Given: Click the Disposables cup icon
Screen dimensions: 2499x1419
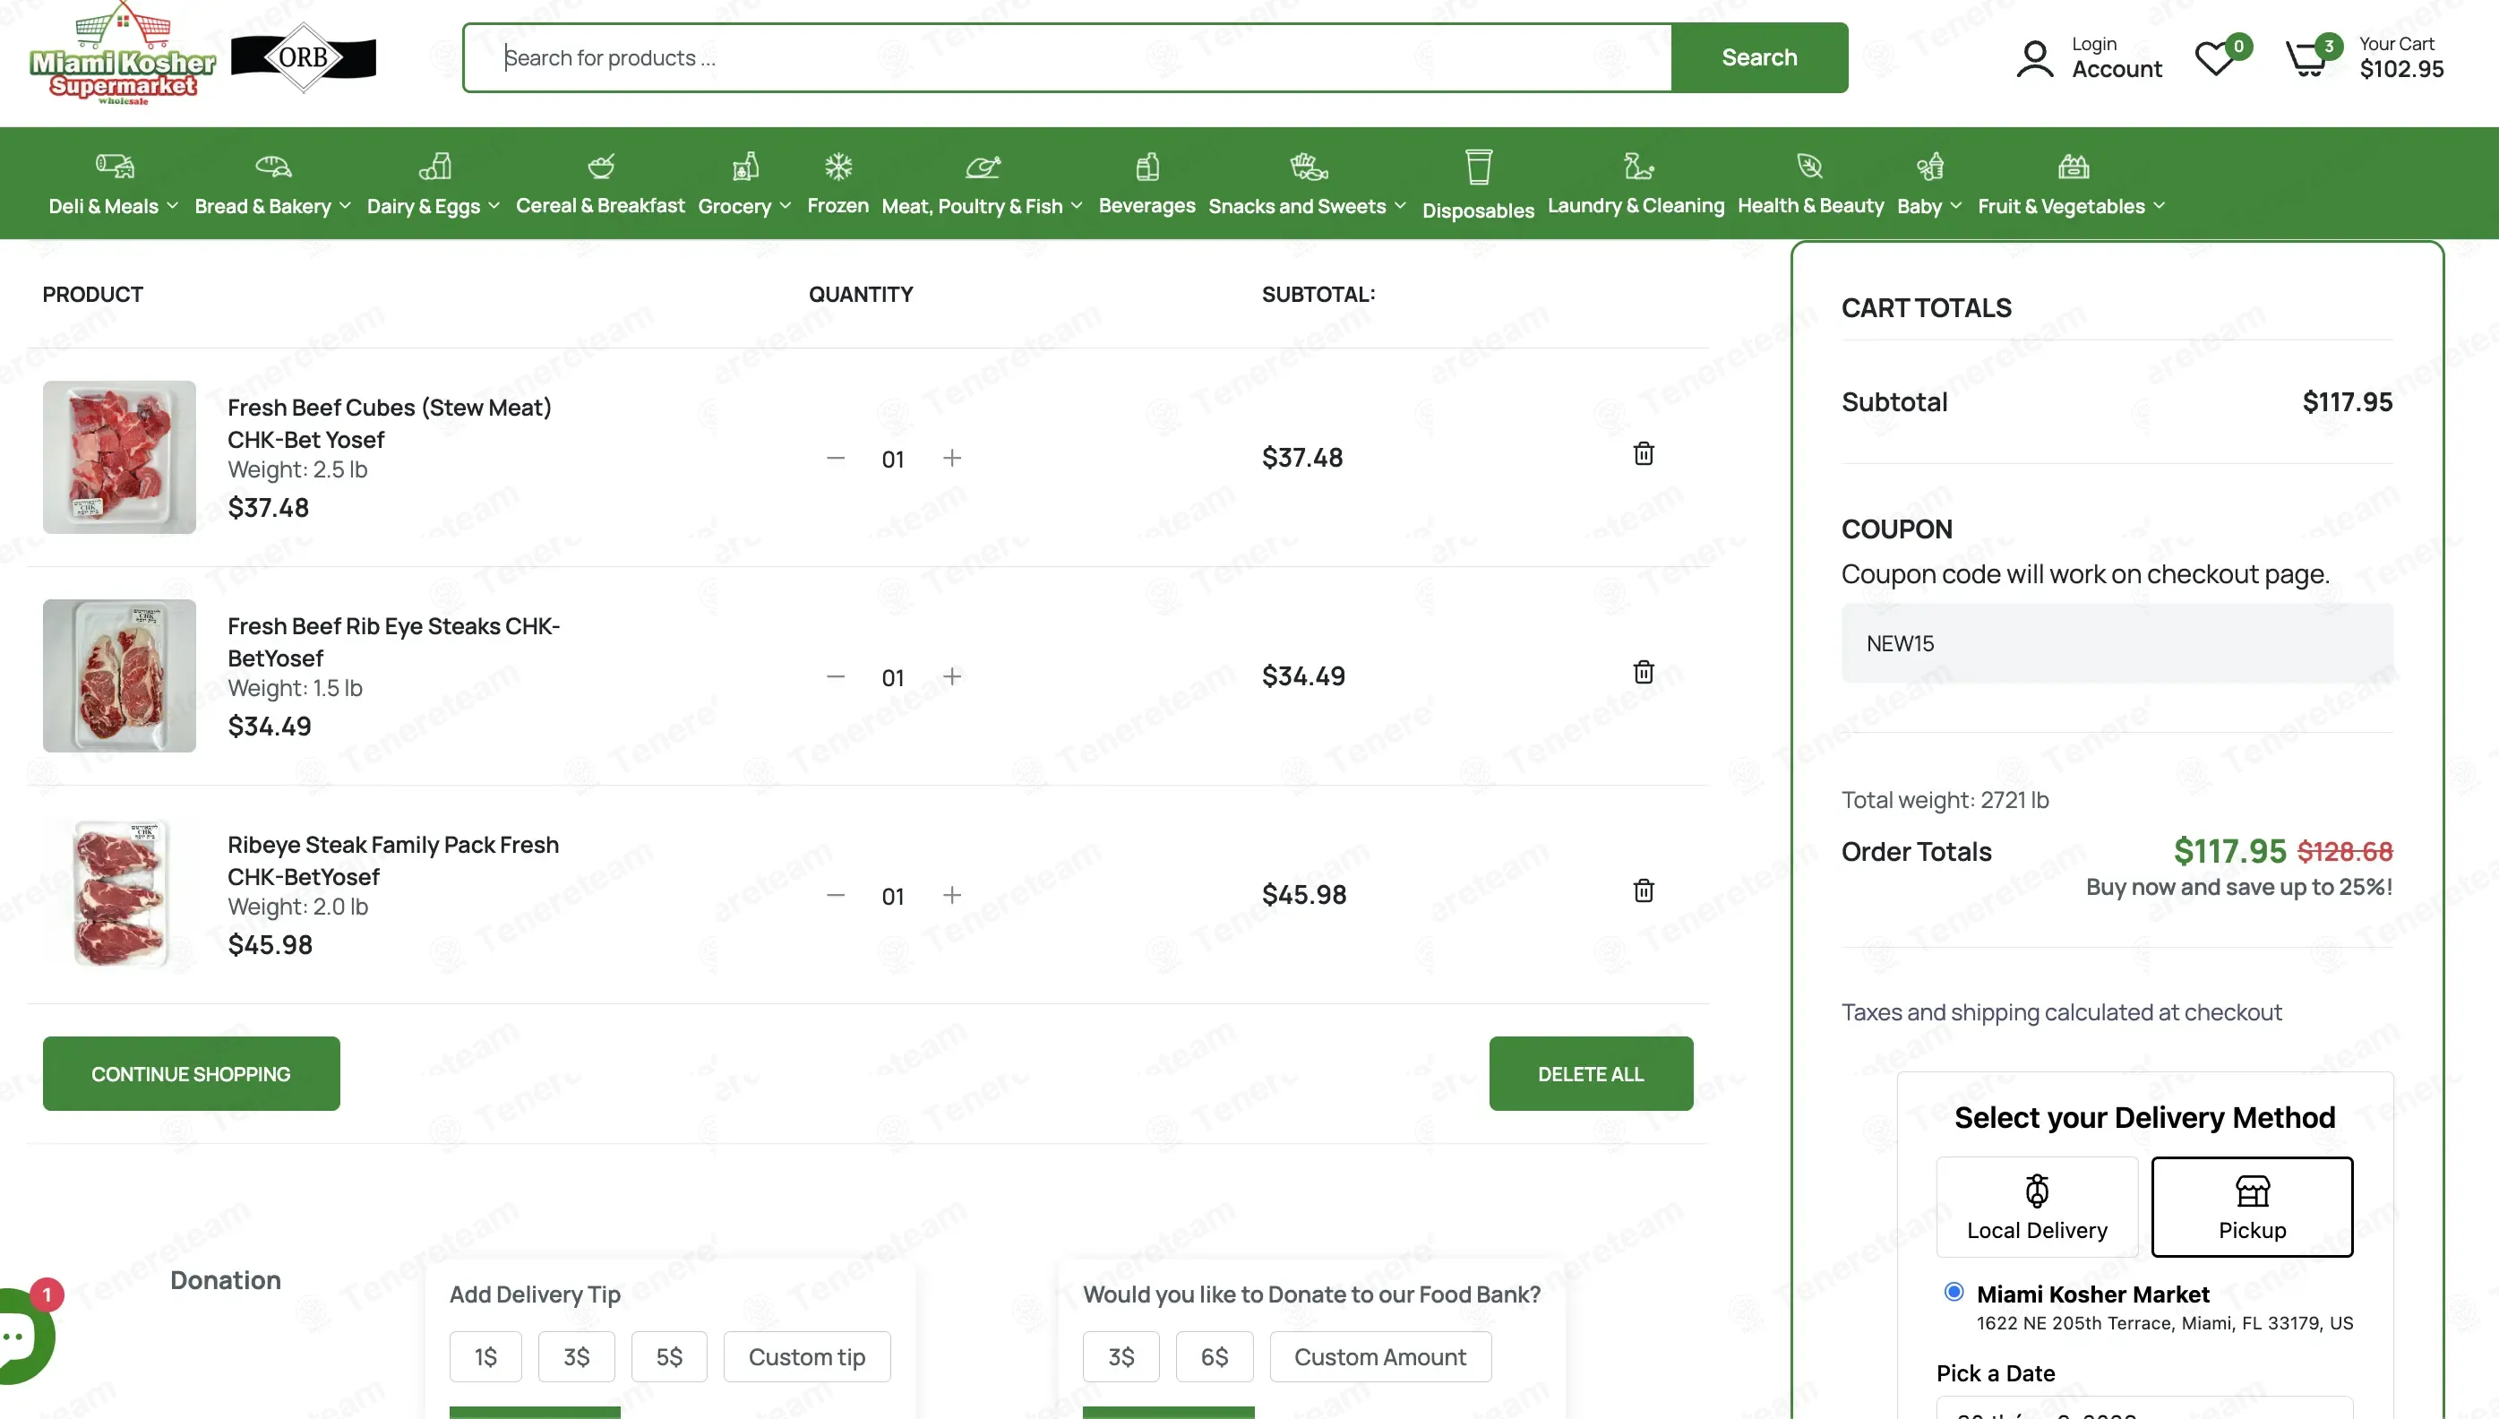Looking at the screenshot, I should coord(1479,167).
